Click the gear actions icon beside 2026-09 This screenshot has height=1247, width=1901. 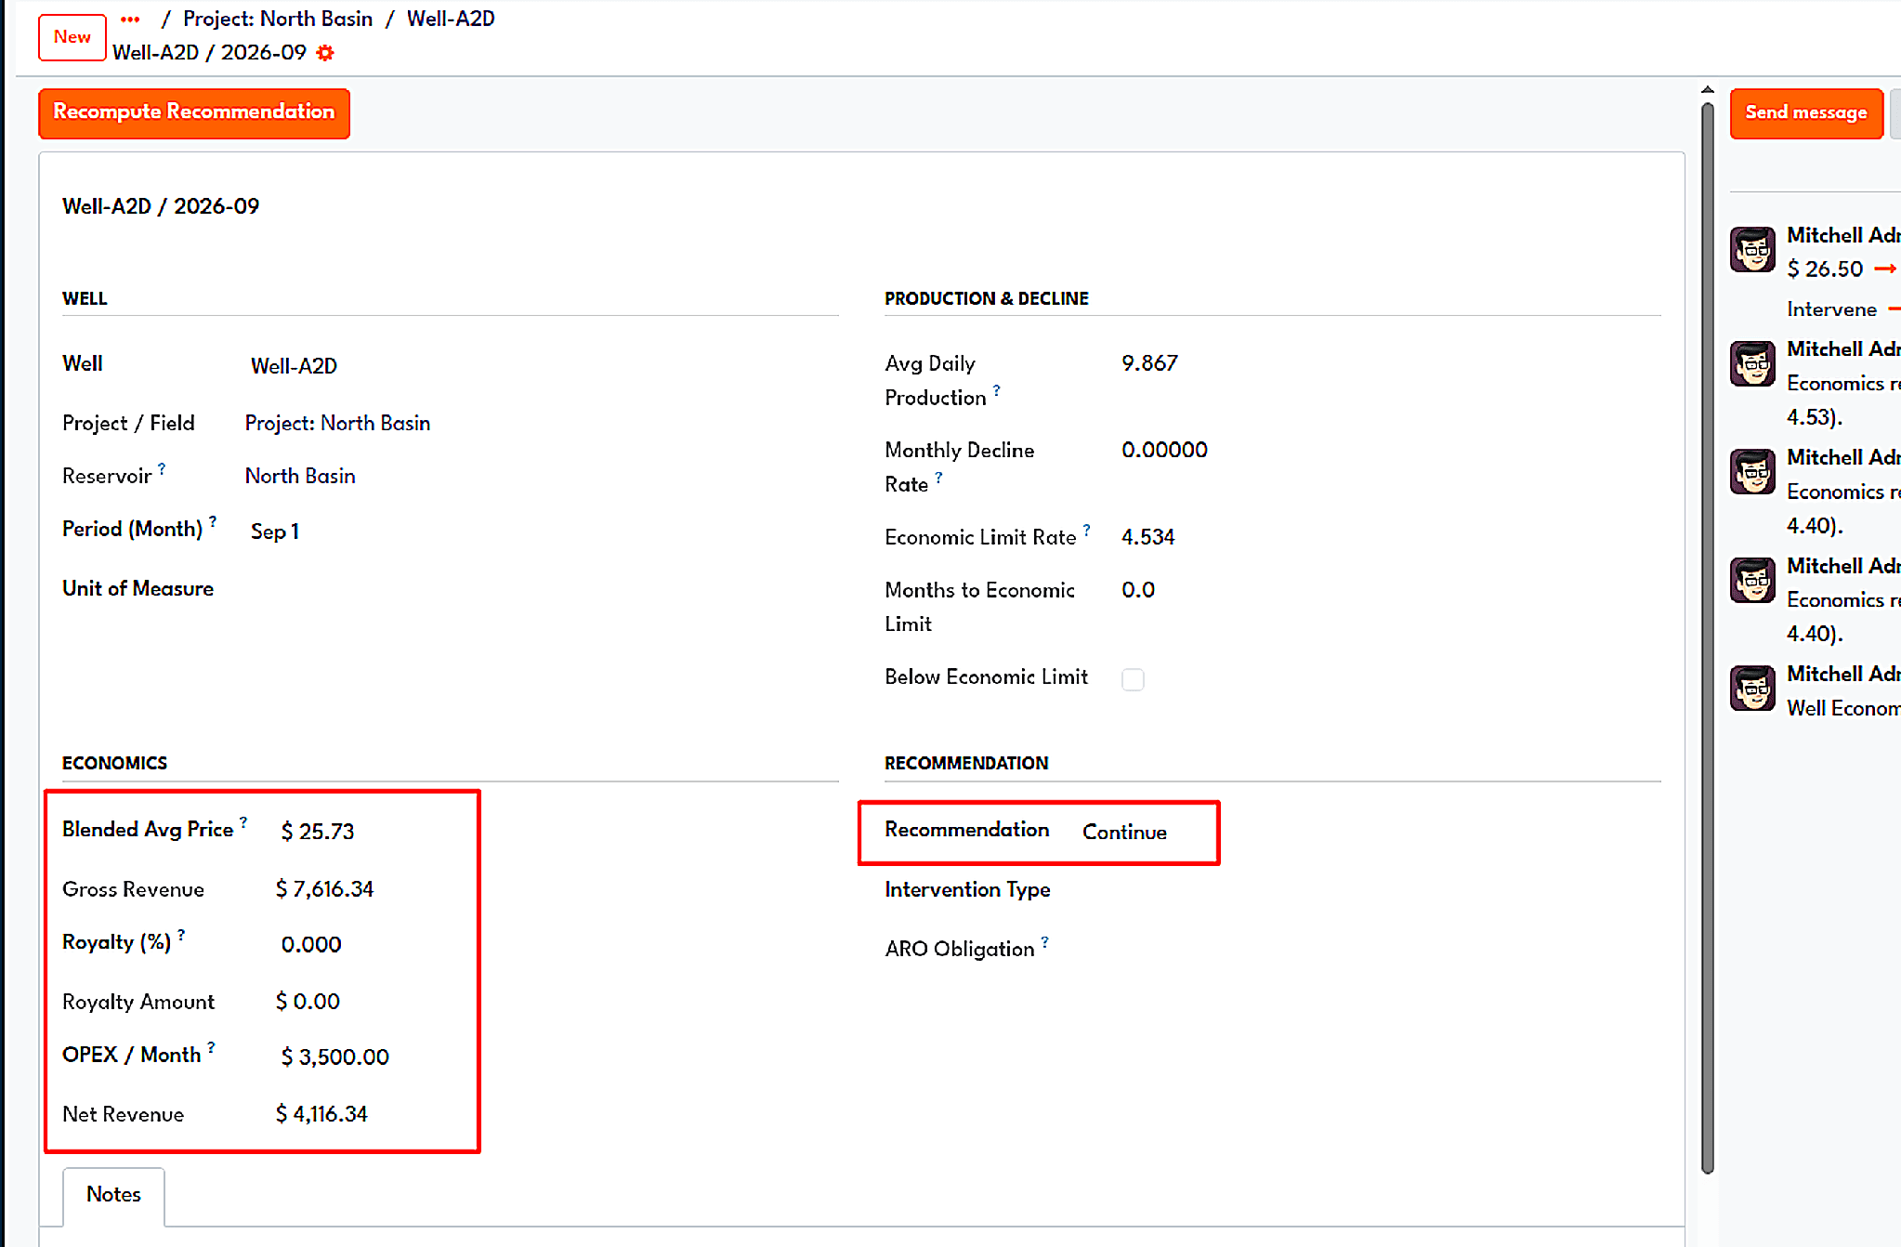[x=325, y=53]
